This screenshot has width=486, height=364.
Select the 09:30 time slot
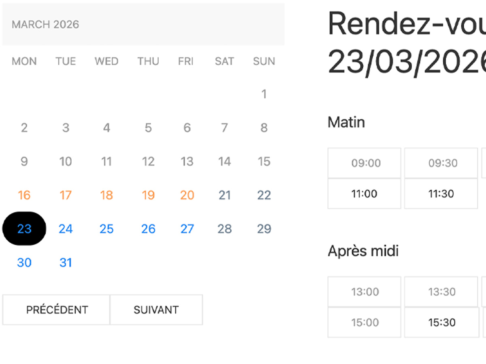coord(441,163)
